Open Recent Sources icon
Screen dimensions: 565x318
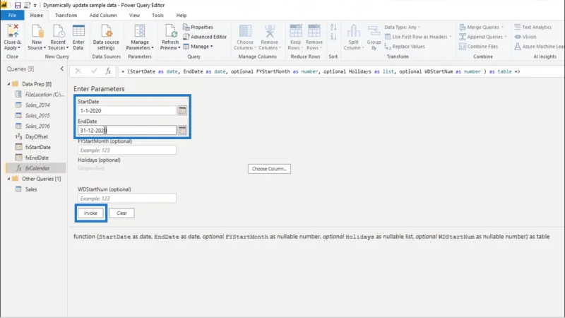(58, 31)
